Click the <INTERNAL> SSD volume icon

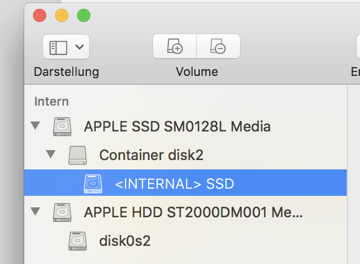pos(93,184)
